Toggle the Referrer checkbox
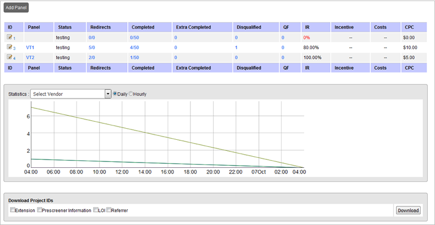The image size is (435, 225). click(109, 210)
